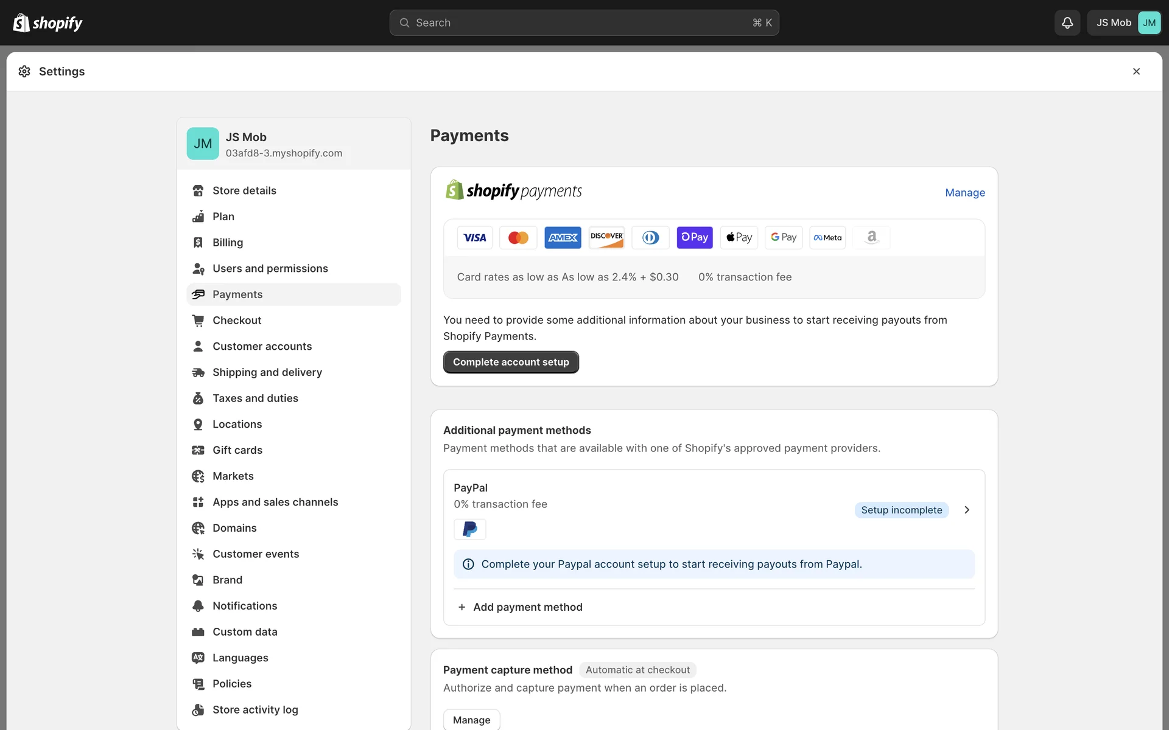Click the Manage link for Shopify Payments

964,192
